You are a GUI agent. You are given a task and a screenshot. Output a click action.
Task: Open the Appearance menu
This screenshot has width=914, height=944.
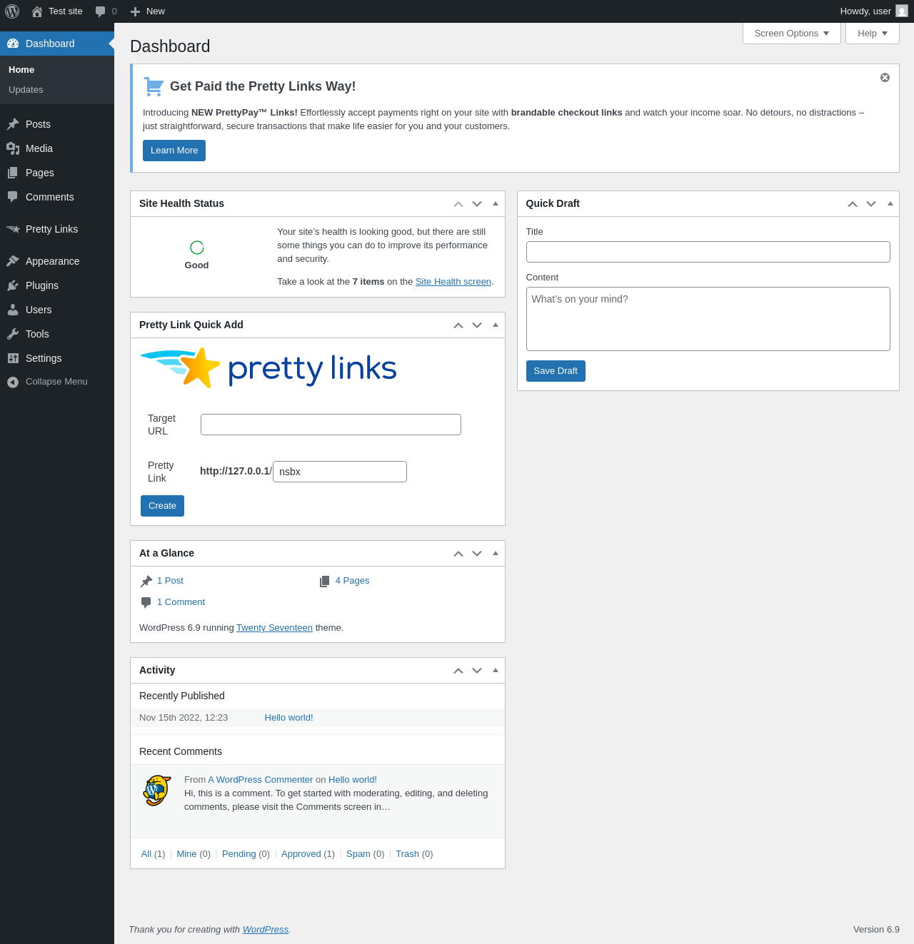52,261
